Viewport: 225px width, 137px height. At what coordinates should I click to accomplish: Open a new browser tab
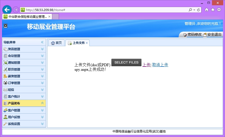click(x=55, y=17)
